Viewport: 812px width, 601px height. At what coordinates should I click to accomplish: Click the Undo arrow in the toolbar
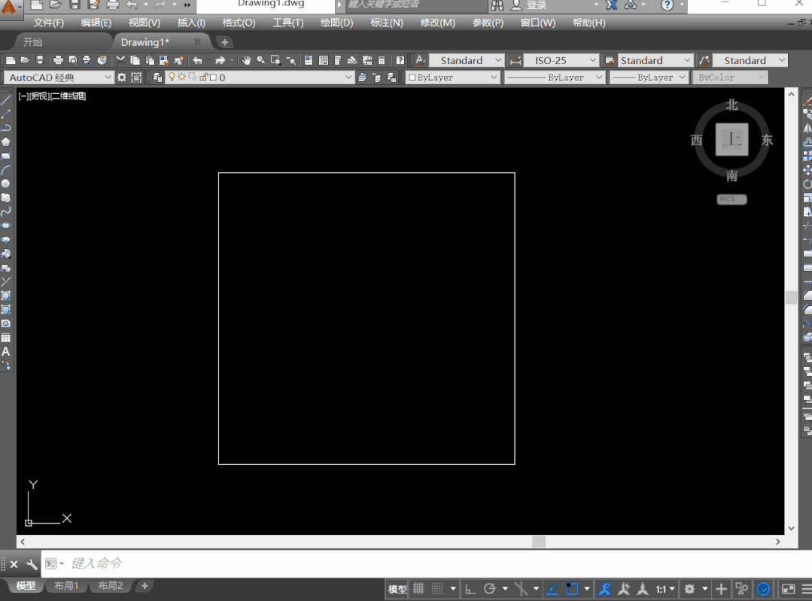197,61
